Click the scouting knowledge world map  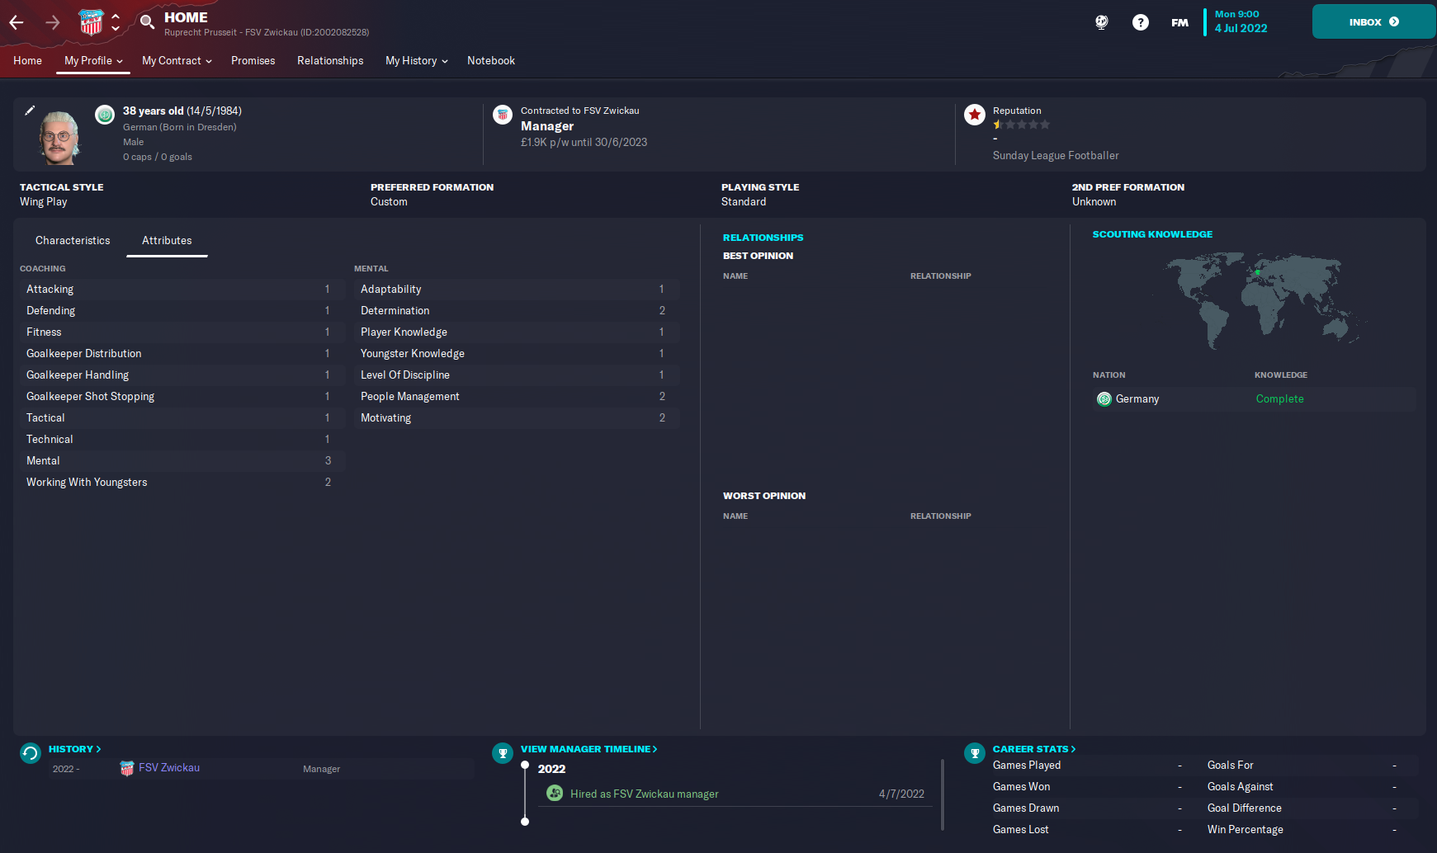coord(1255,301)
